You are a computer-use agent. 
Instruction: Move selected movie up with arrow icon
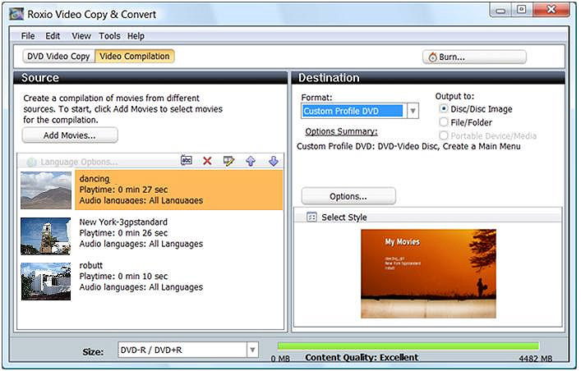pyautogui.click(x=251, y=161)
